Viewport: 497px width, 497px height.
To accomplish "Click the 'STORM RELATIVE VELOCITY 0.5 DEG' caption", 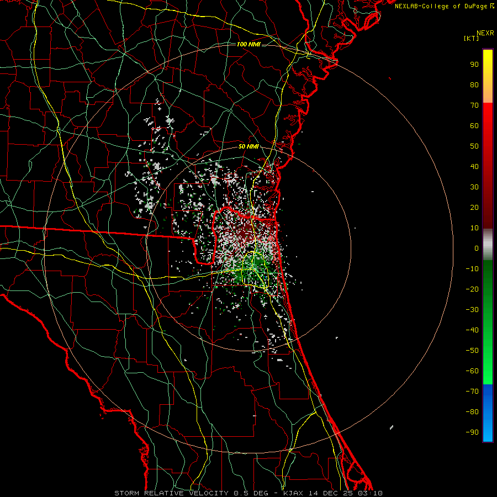I will coord(191,493).
